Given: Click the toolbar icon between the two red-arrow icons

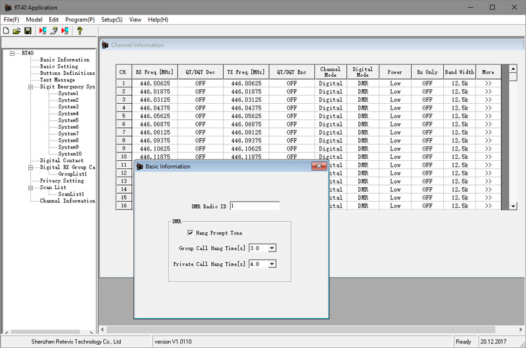Looking at the screenshot, I should [54, 30].
